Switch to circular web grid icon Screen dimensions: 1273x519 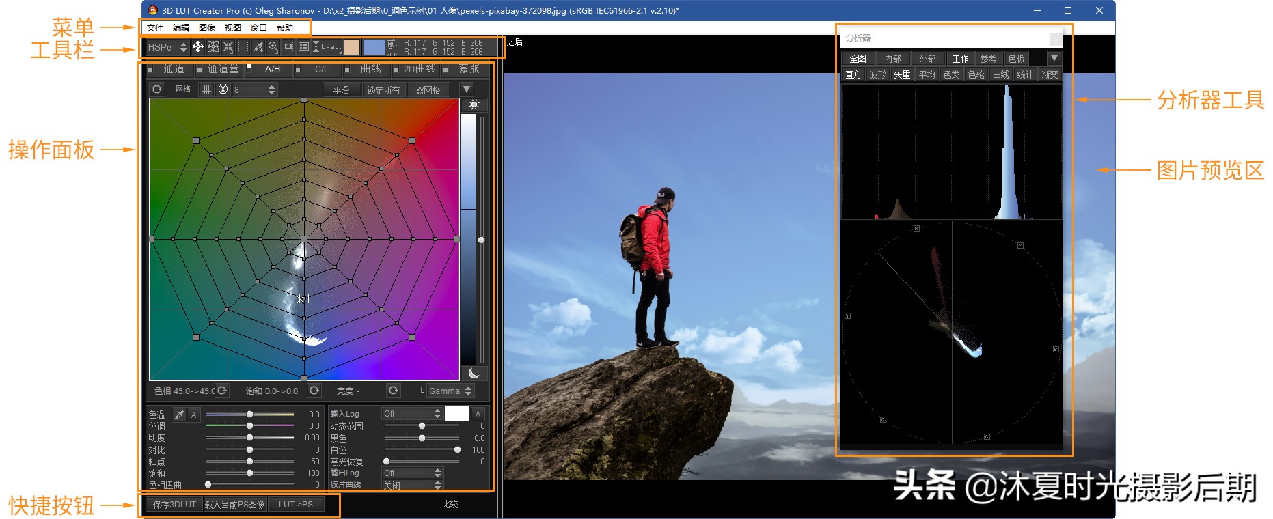pos(223,89)
